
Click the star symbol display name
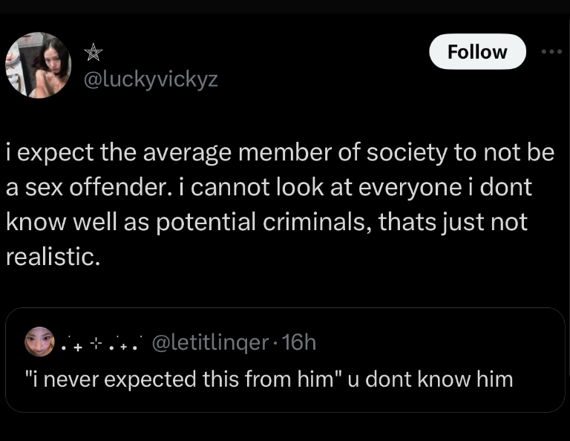[x=93, y=51]
